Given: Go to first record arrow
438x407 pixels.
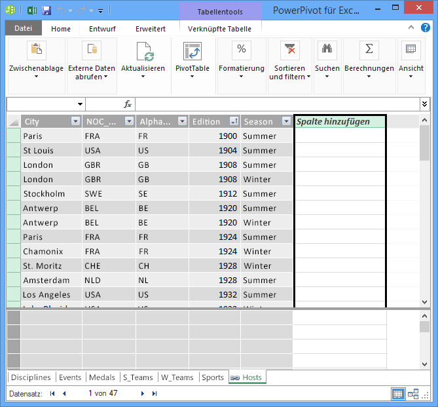Looking at the screenshot, I should [52, 394].
